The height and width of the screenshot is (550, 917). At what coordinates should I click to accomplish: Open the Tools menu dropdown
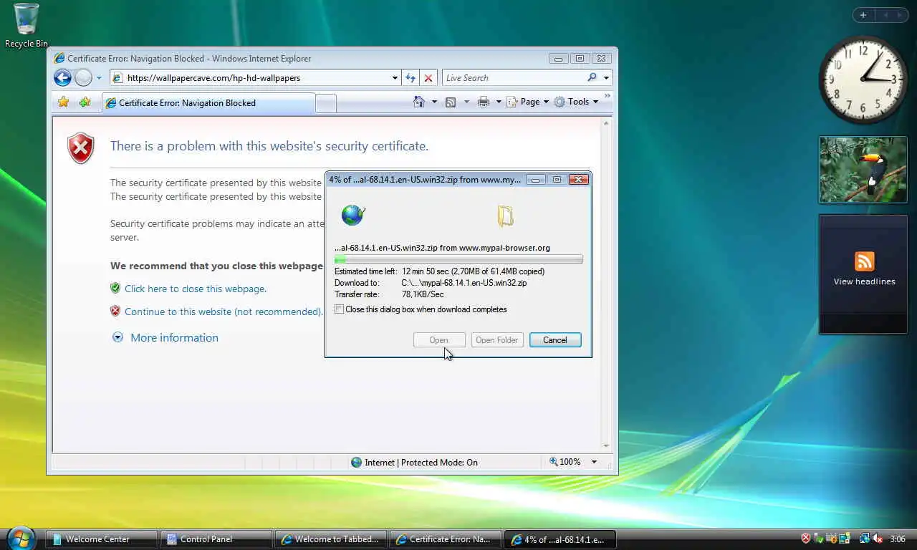(576, 102)
